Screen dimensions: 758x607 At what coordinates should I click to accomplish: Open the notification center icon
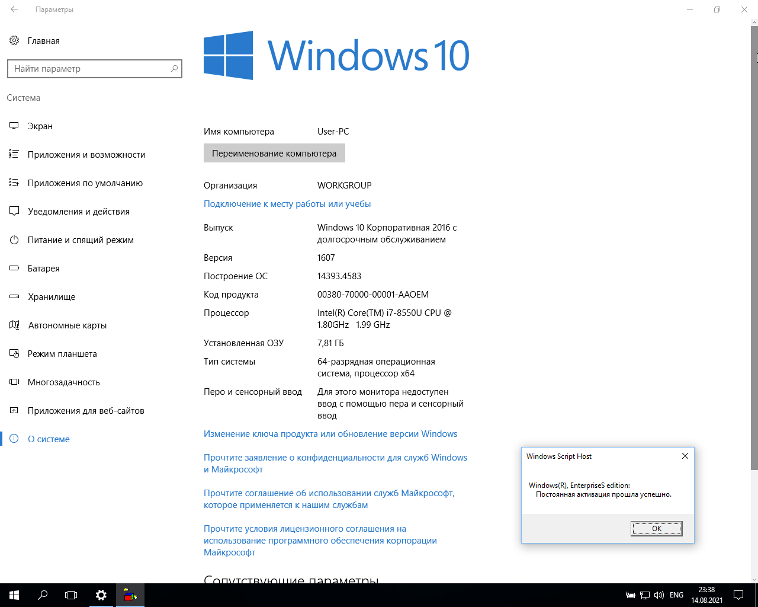[738, 595]
